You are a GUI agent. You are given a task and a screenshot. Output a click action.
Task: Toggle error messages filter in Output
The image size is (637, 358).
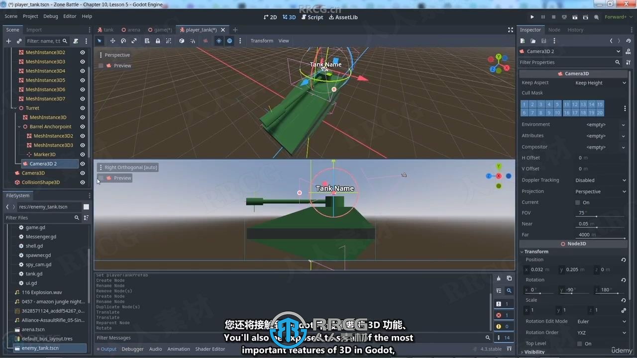pyautogui.click(x=503, y=315)
